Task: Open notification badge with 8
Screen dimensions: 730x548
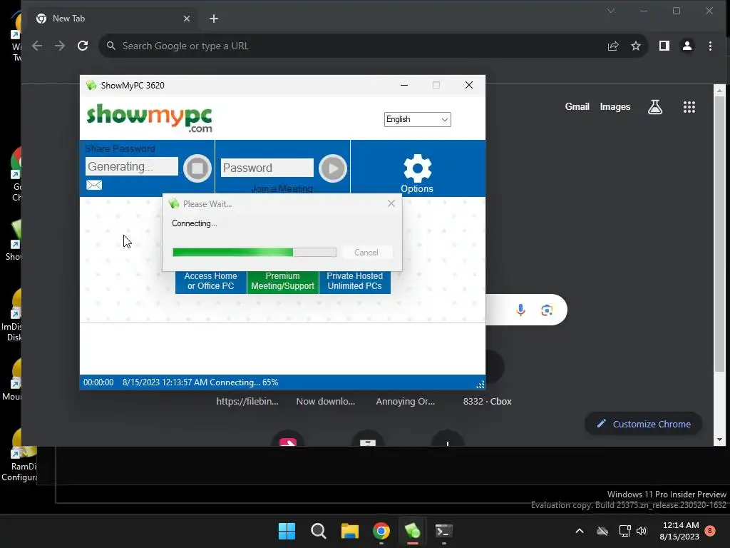Action: pos(710,531)
